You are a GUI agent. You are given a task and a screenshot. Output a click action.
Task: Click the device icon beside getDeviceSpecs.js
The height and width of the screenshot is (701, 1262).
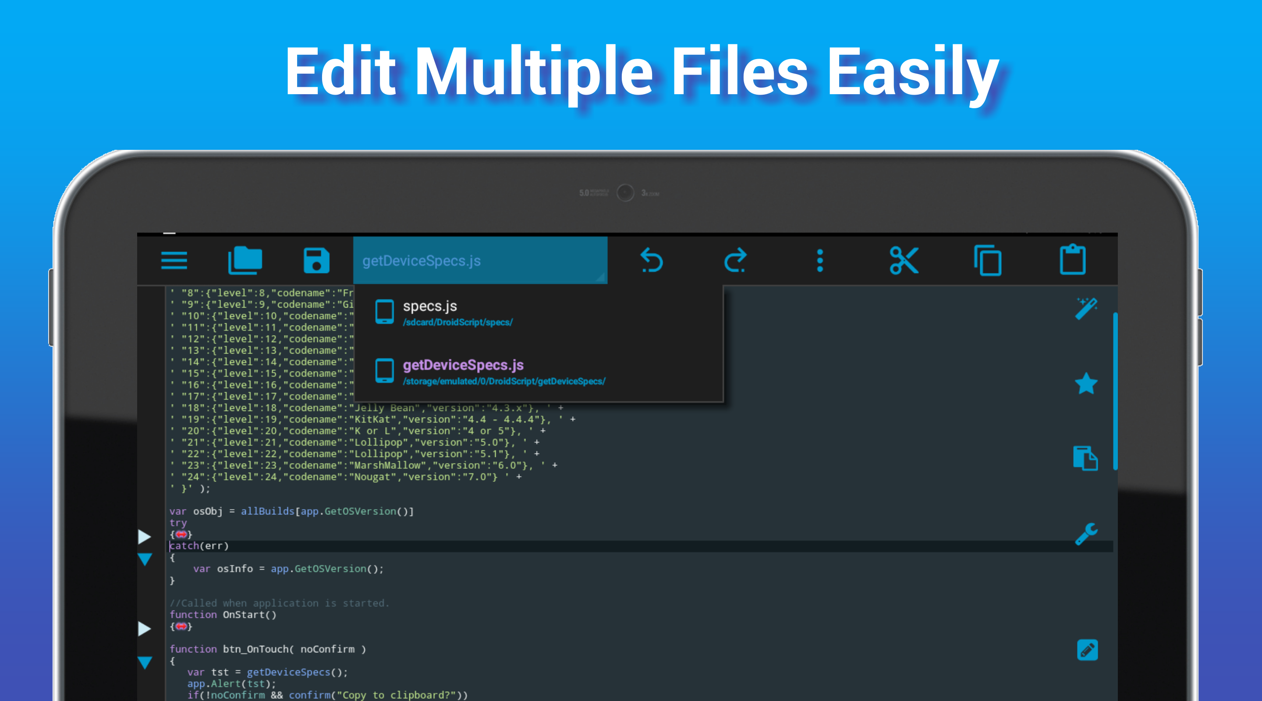(385, 371)
